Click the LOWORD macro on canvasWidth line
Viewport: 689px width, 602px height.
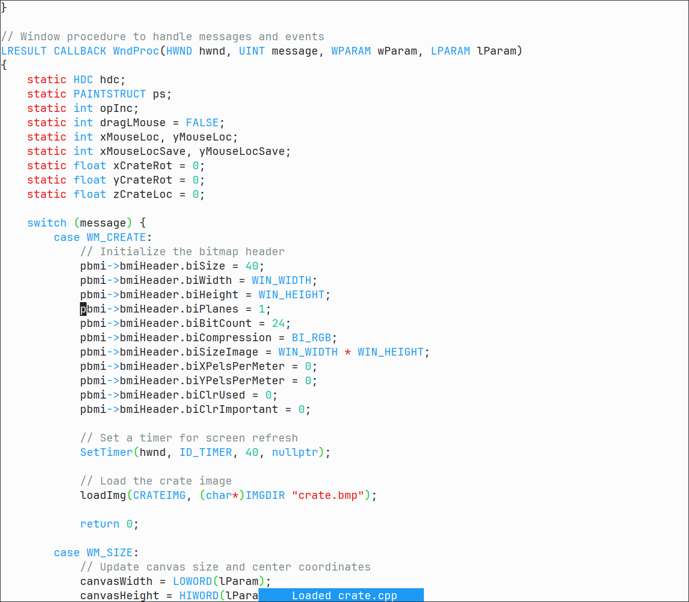(192, 582)
